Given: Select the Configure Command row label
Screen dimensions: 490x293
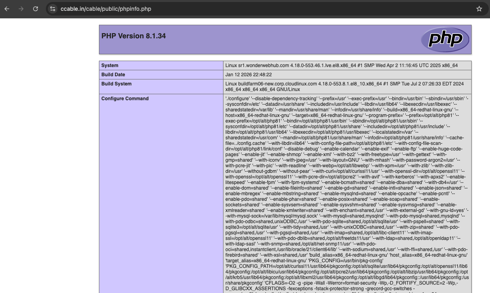Looking at the screenshot, I should pyautogui.click(x=124, y=99).
